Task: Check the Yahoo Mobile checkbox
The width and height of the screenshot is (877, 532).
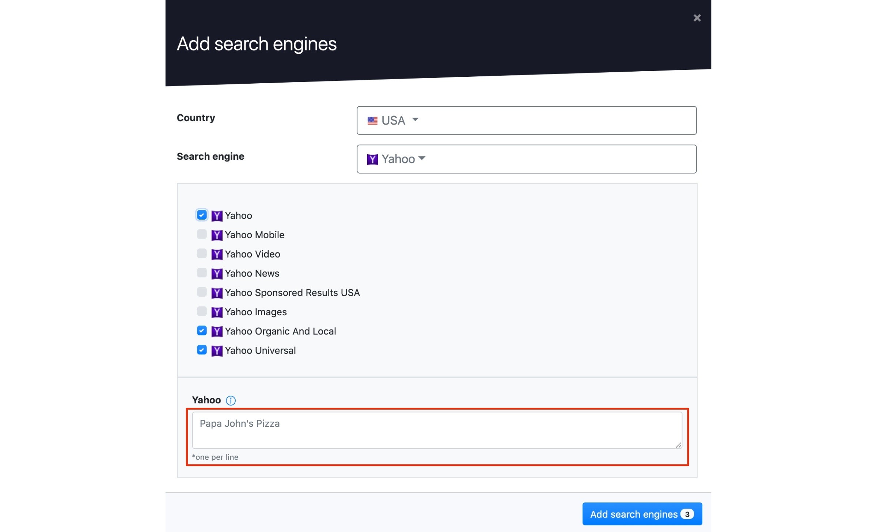Action: pos(202,234)
